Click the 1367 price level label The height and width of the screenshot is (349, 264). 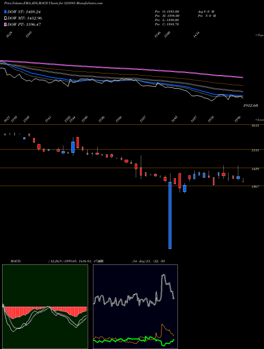tap(255, 187)
